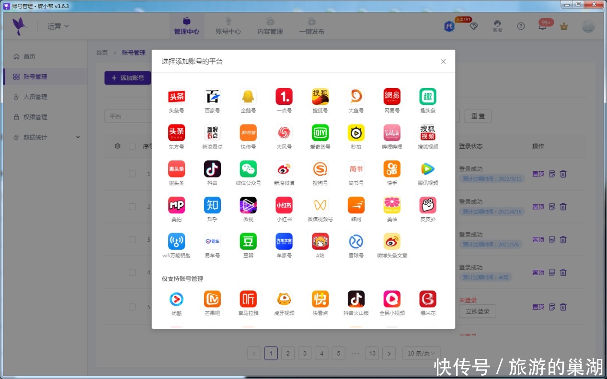Choose the 百家号 platform icon
607x379 pixels.
click(x=212, y=97)
